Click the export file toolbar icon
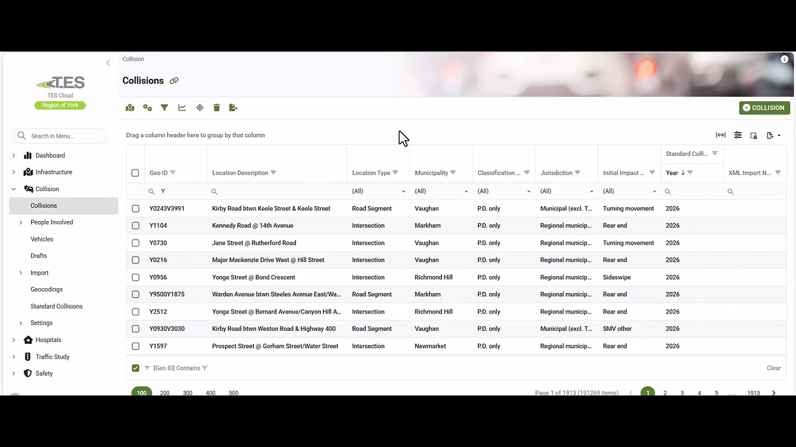The width and height of the screenshot is (796, 447). point(233,107)
